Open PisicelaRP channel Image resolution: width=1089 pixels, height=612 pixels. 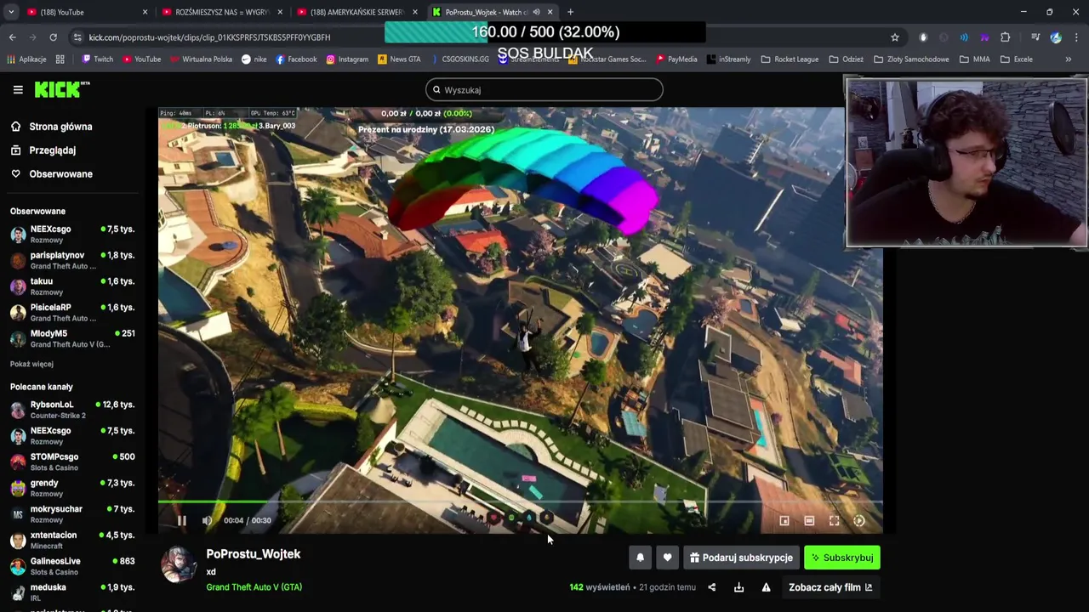coord(72,312)
